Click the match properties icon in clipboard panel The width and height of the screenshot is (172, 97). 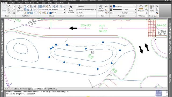click(x=157, y=13)
